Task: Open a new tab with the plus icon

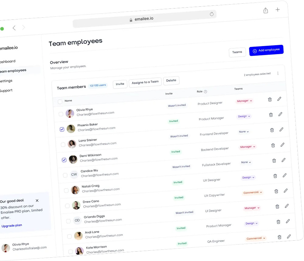Action: (x=278, y=9)
